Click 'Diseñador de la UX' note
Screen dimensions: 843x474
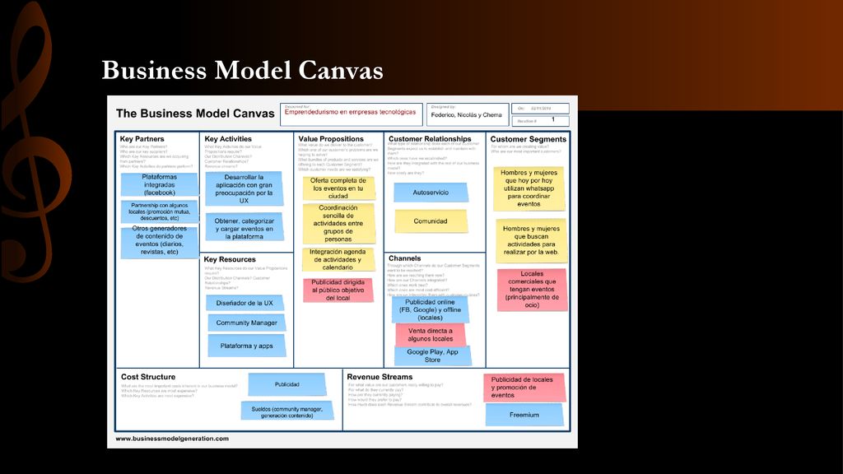tap(245, 303)
